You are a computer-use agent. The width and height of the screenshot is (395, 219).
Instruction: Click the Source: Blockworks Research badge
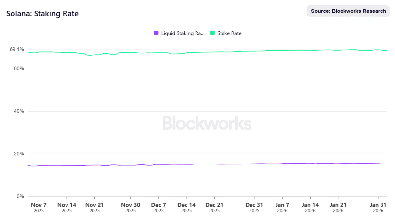click(348, 11)
